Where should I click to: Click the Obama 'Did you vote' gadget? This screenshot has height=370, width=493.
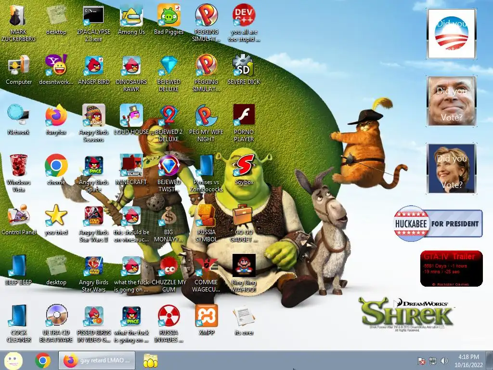[x=452, y=34]
